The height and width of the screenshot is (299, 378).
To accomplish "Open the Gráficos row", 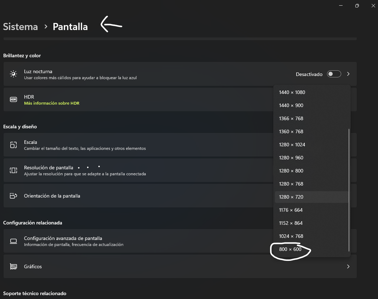I will 180,266.
